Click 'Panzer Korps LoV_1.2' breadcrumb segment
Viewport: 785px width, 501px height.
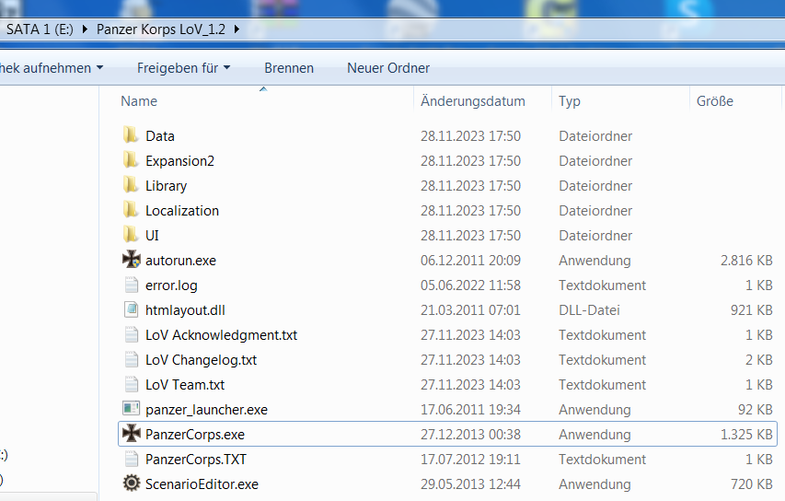pyautogui.click(x=161, y=29)
